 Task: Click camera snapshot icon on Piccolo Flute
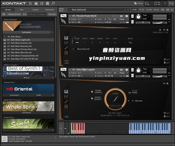pos(121,16)
